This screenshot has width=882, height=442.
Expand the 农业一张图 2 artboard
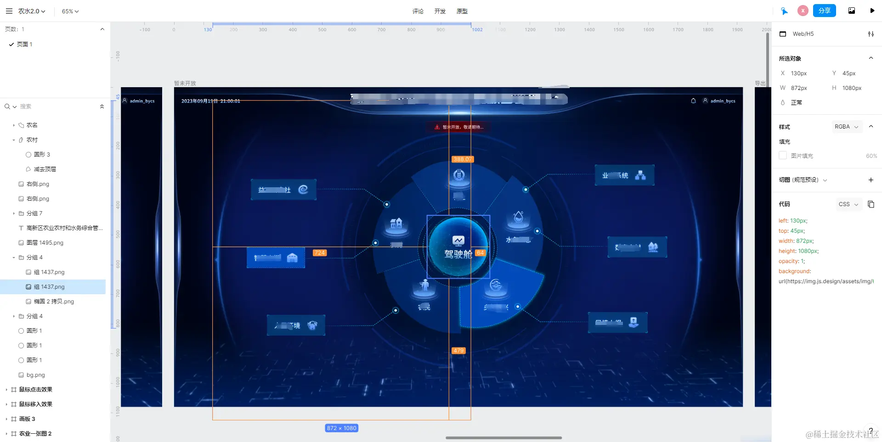coord(6,433)
